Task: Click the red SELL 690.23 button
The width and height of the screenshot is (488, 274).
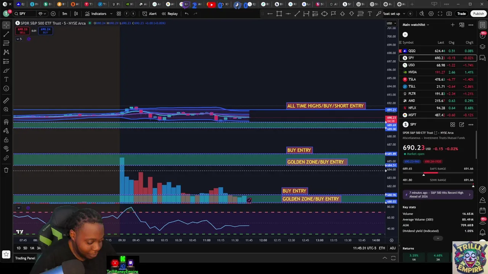Action: [x=22, y=31]
